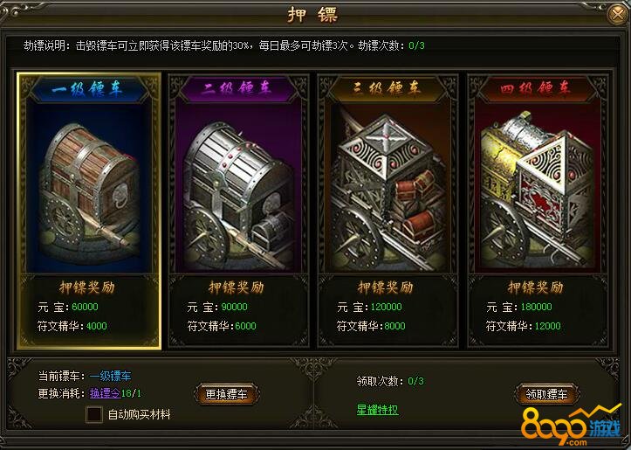Open the 星耀特权 link
This screenshot has height=450, width=631.
coord(377,410)
